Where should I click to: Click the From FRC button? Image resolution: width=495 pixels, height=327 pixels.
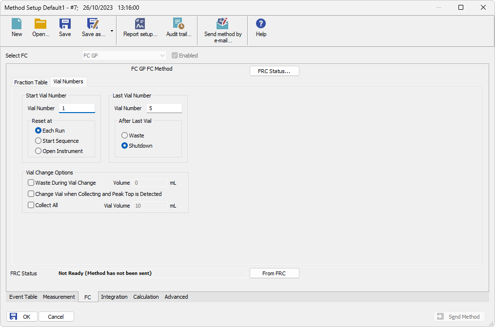click(275, 273)
